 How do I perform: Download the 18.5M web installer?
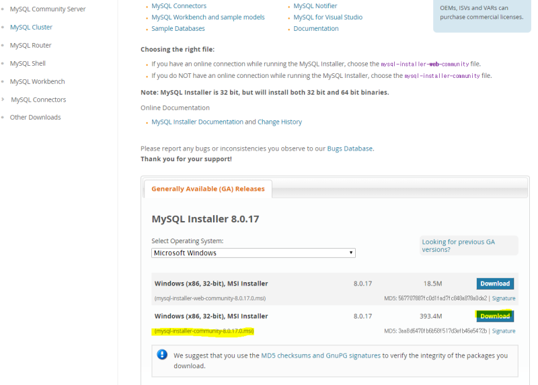coord(495,284)
